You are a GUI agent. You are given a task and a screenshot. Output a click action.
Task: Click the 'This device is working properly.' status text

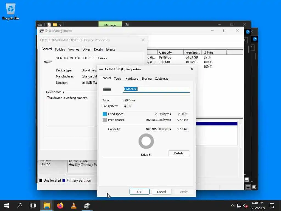68,98
